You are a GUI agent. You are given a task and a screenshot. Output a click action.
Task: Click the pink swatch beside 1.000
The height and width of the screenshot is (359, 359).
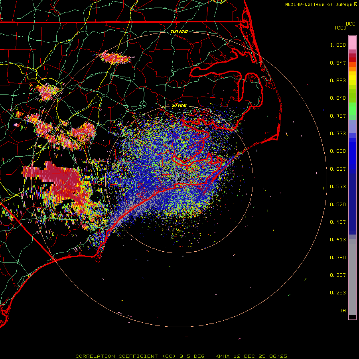(352, 43)
